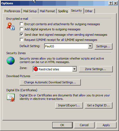Click the Zone: label
This screenshot has width=119, height=131.
(23, 68)
